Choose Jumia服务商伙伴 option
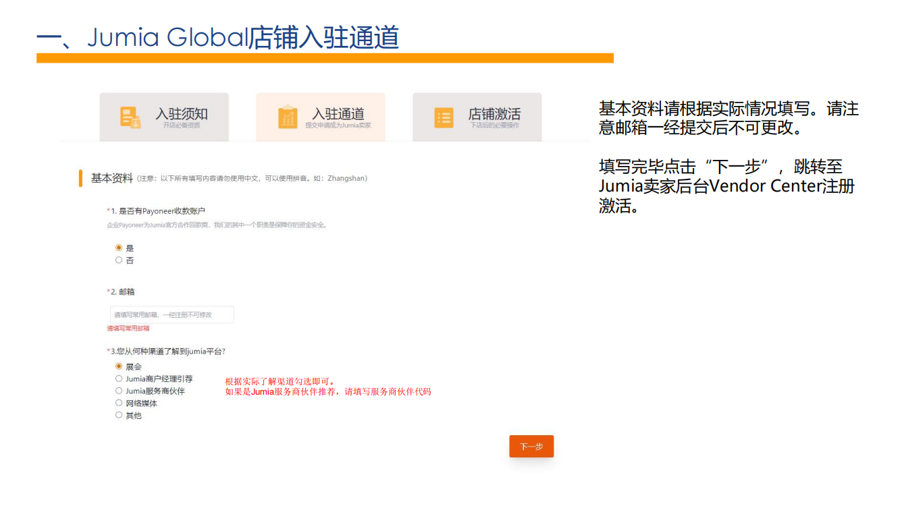 [x=119, y=391]
